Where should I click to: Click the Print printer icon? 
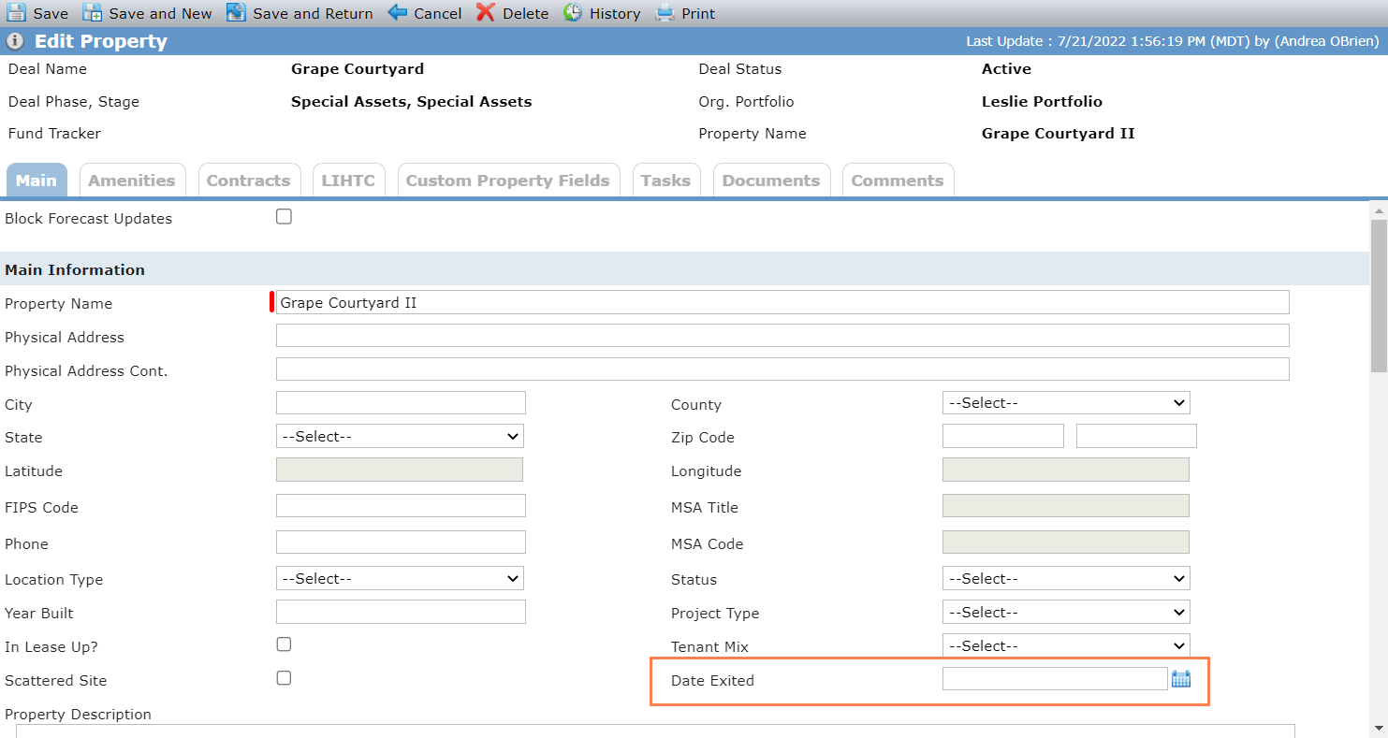pyautogui.click(x=665, y=13)
